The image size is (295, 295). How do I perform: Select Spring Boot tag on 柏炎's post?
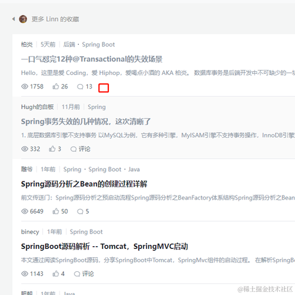click(98, 44)
